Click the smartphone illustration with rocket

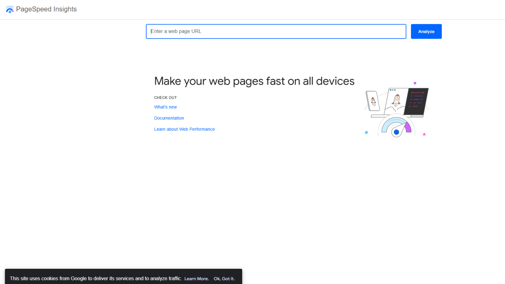373,101
